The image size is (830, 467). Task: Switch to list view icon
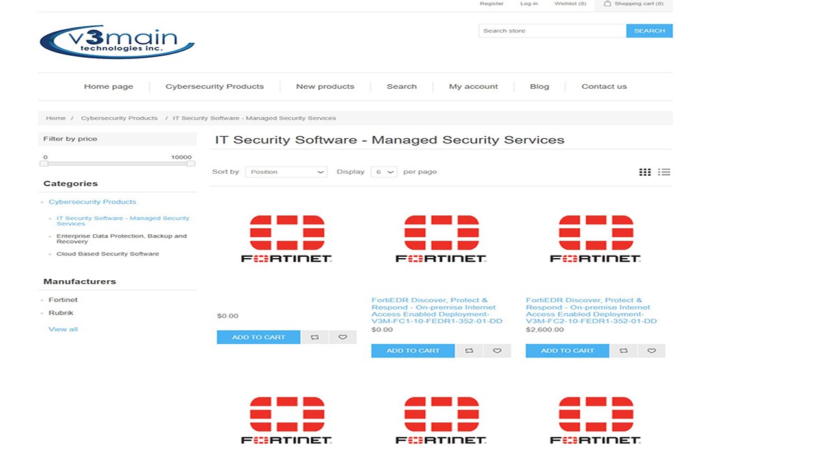tap(664, 172)
